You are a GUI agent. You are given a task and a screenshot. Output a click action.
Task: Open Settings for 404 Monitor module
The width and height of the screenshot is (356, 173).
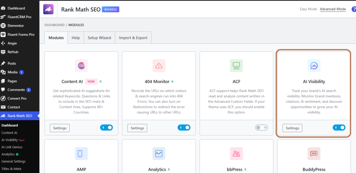[137, 128]
